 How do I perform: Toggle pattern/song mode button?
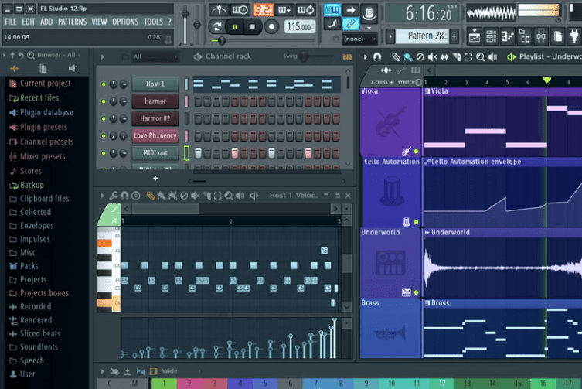(x=216, y=27)
